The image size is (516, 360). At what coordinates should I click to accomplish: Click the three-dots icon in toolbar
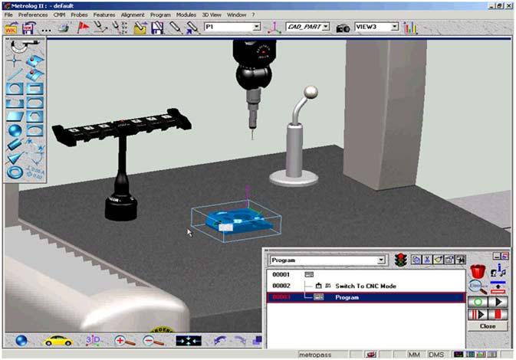[x=47, y=30]
